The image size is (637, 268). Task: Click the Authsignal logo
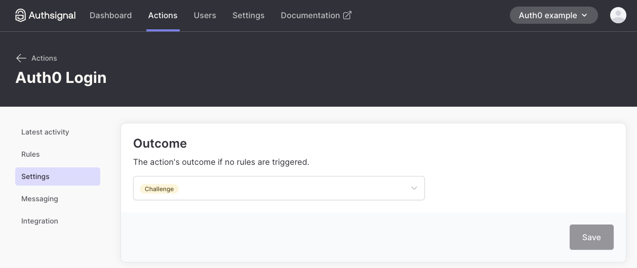tap(46, 15)
